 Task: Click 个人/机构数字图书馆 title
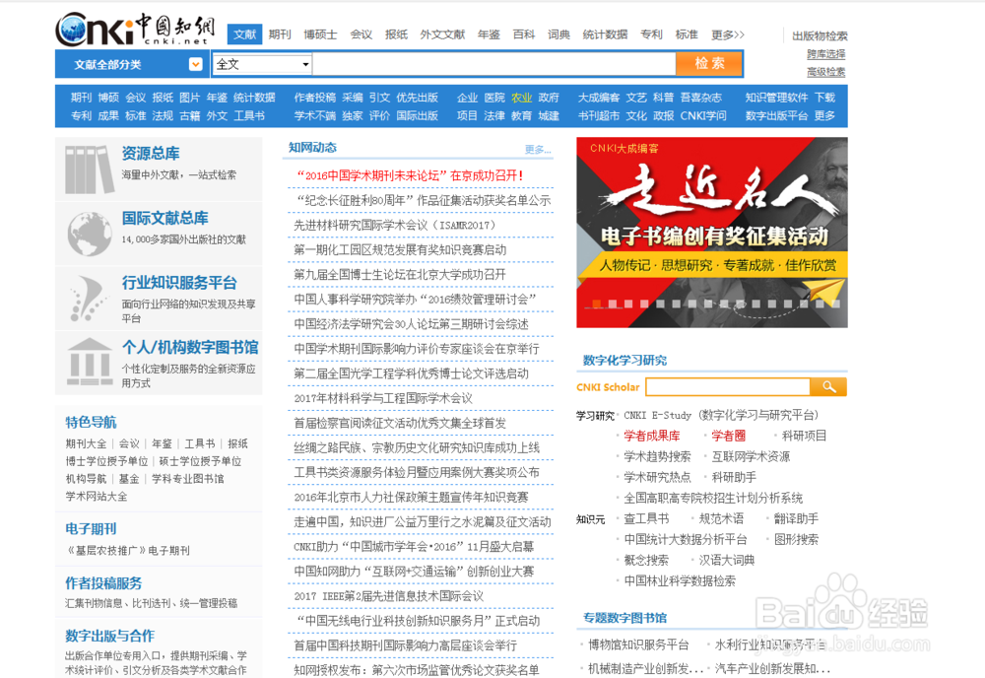[190, 347]
